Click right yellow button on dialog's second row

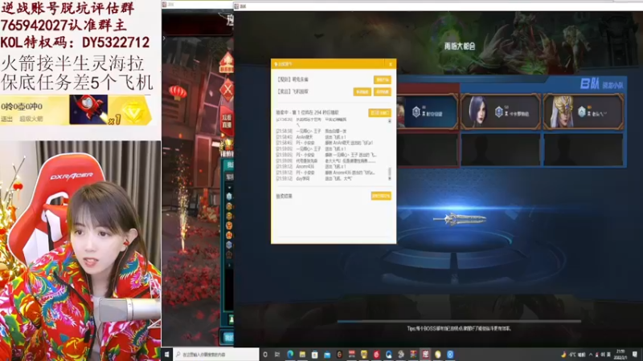click(382, 92)
